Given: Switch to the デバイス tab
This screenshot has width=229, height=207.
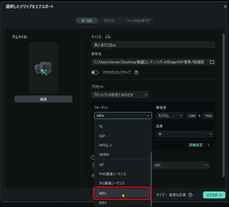Looking at the screenshot, I should [109, 21].
